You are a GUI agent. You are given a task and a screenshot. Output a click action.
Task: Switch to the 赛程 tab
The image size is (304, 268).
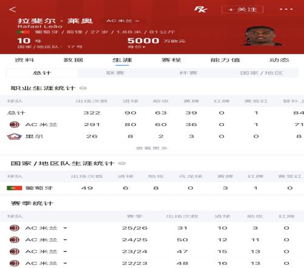(171, 60)
